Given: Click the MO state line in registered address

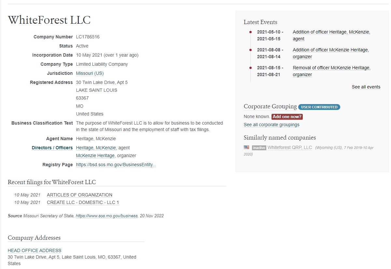Looking at the screenshot, I should 80,106.
